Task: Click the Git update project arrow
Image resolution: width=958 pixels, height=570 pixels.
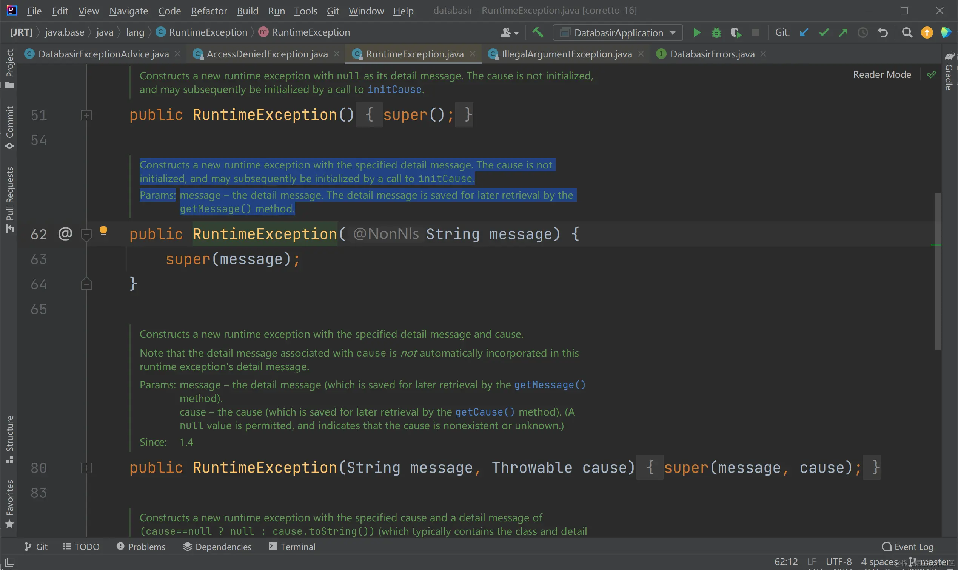Action: click(804, 32)
